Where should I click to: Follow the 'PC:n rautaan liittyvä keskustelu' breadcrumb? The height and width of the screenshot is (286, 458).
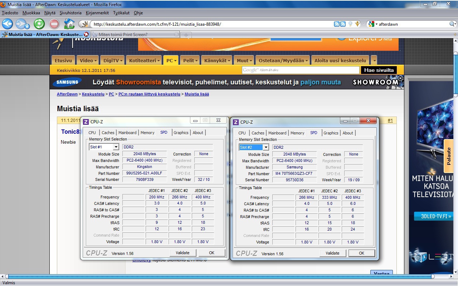pyautogui.click(x=149, y=94)
